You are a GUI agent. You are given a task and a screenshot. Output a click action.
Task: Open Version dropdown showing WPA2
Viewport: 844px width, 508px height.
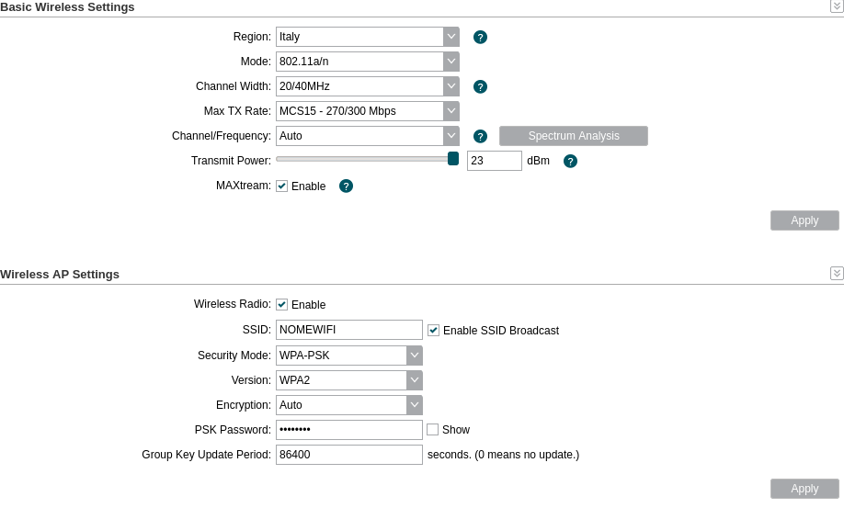pyautogui.click(x=349, y=380)
